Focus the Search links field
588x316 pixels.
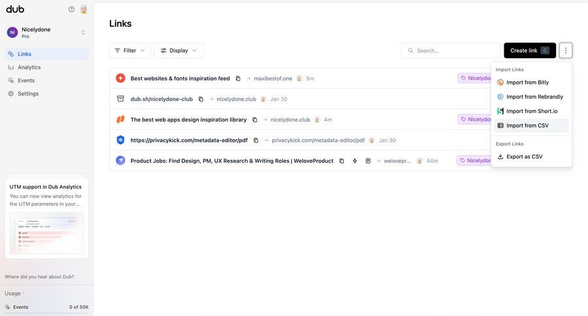coord(451,51)
